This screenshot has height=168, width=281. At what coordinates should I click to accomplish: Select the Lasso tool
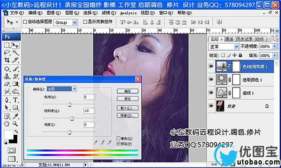point(6,52)
